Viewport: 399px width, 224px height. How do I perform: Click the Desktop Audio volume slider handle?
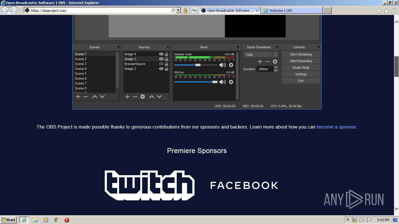198,65
